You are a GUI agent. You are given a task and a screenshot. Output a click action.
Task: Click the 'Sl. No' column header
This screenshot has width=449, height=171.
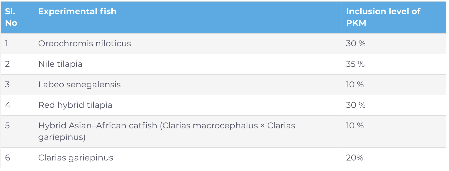pos(11,17)
